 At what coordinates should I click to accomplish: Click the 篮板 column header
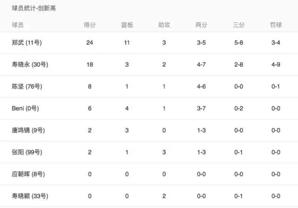point(127,25)
